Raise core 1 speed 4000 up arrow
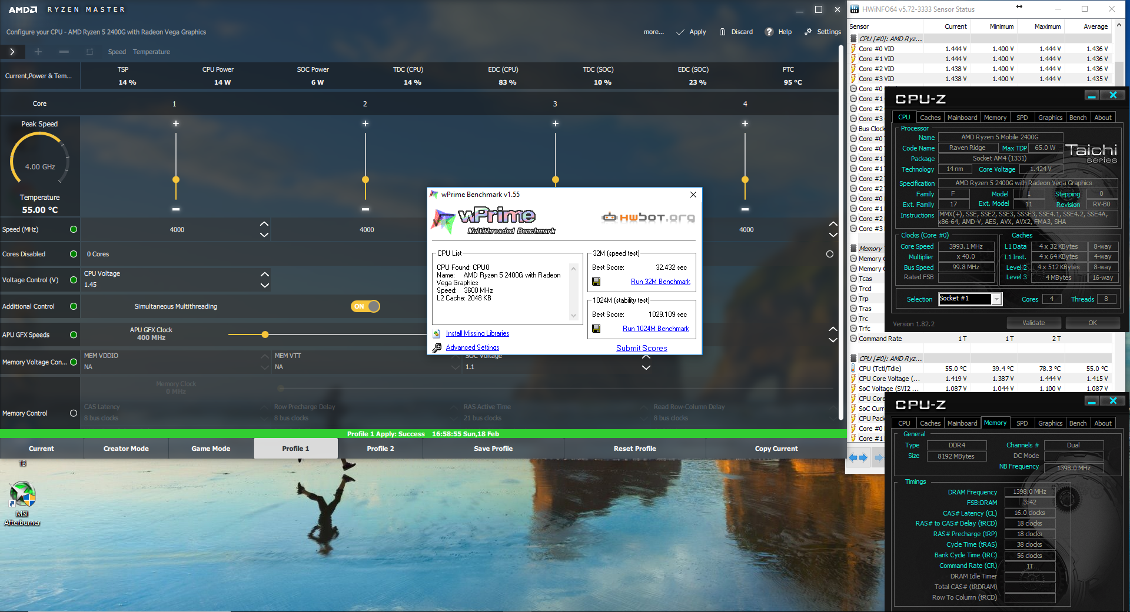 264,224
